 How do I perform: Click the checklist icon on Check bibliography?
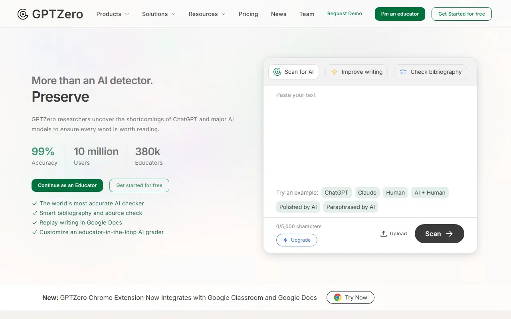coord(403,72)
